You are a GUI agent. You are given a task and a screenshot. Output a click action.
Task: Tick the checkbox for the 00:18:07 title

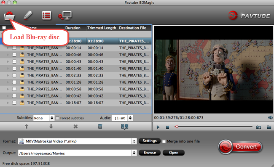(x=14, y=103)
